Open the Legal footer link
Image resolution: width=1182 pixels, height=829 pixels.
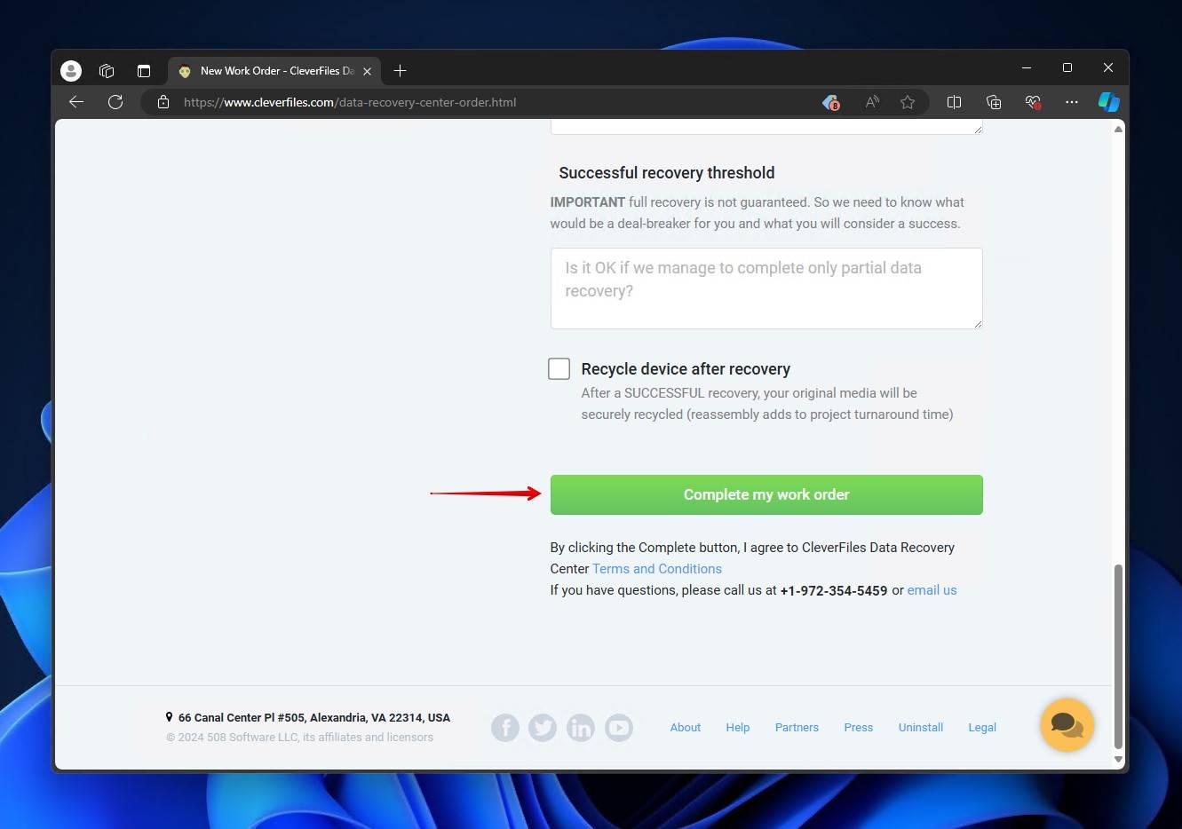point(982,727)
